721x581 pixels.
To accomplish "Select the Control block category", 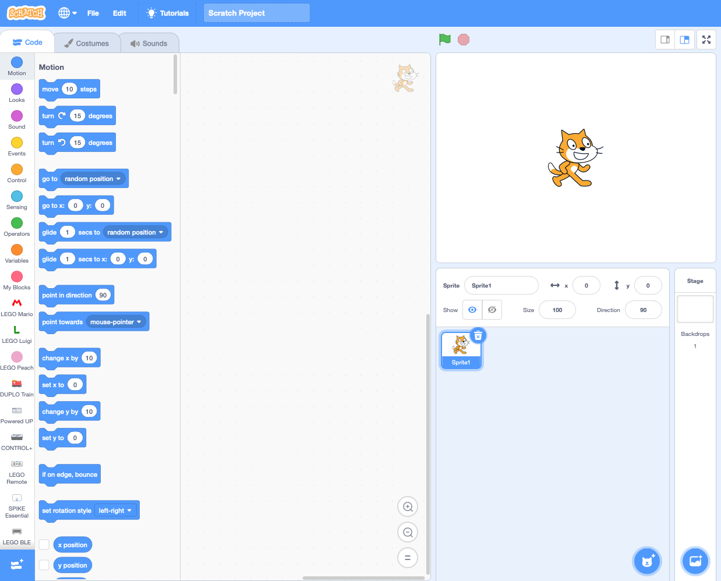I will [x=16, y=172].
